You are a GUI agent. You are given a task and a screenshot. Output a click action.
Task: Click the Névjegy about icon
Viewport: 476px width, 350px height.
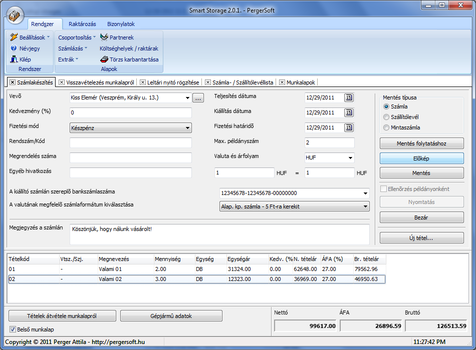click(x=14, y=48)
